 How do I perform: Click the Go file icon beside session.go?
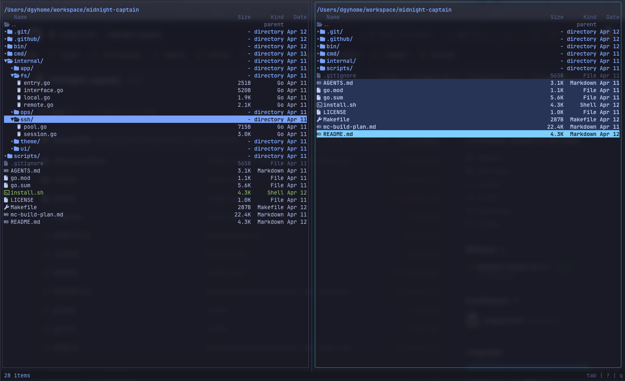(x=19, y=134)
